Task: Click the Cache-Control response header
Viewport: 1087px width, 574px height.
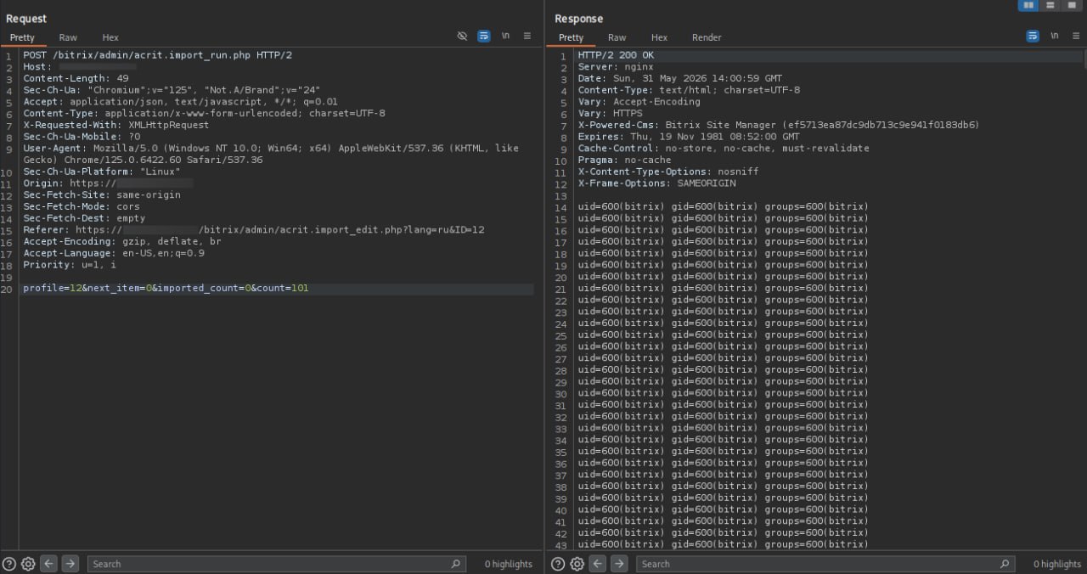Action: coord(724,148)
